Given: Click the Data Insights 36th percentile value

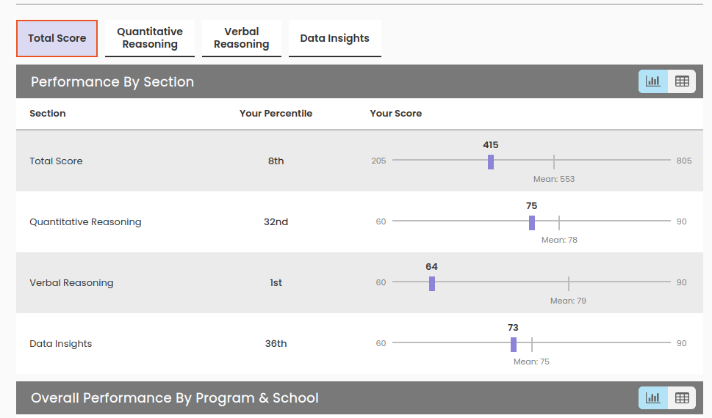Looking at the screenshot, I should tap(276, 344).
